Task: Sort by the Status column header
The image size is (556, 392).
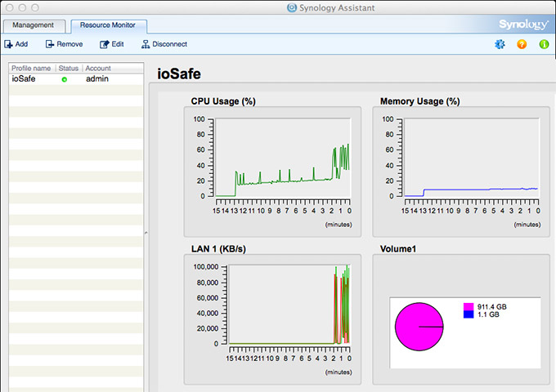Action: pos(69,68)
